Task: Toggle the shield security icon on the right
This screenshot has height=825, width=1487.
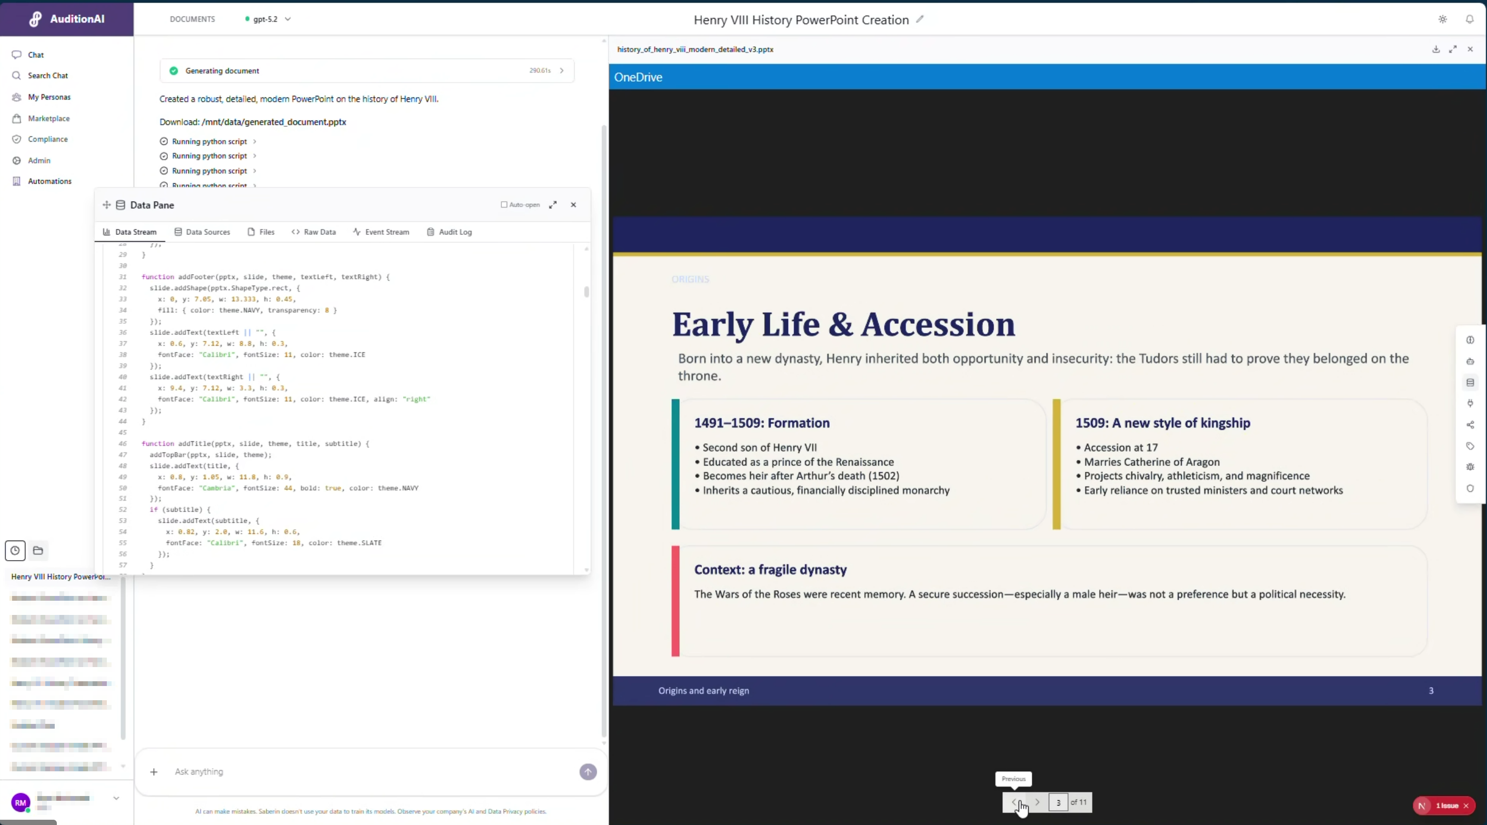Action: (x=1470, y=488)
